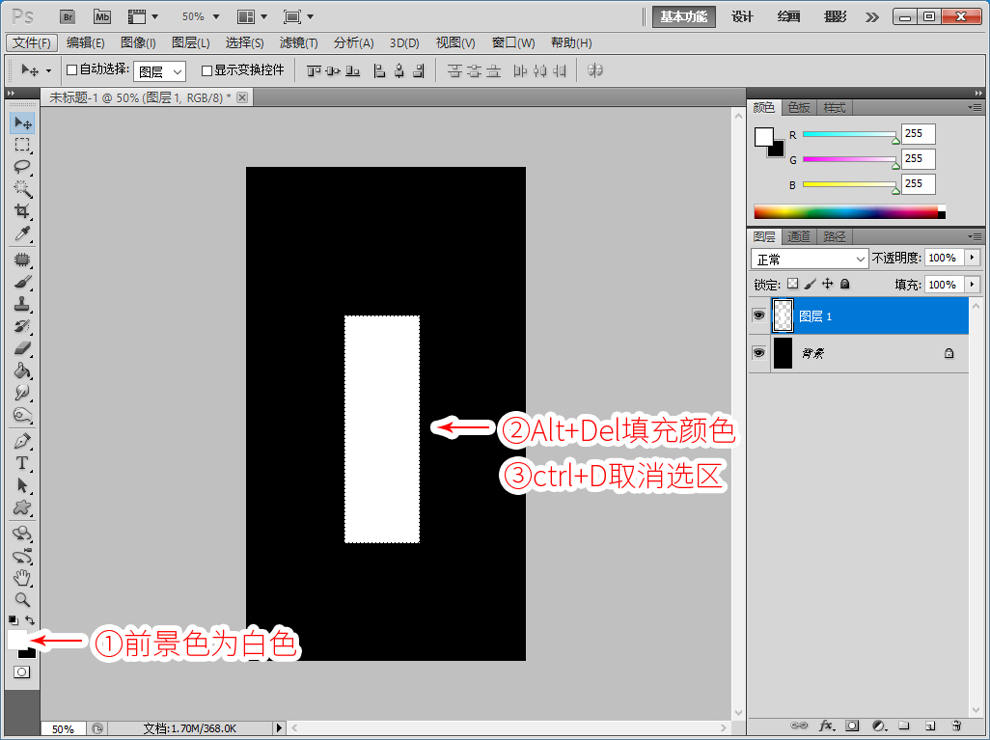Viewport: 990px width, 740px height.
Task: Open the view extras dropdown
Action: click(144, 17)
